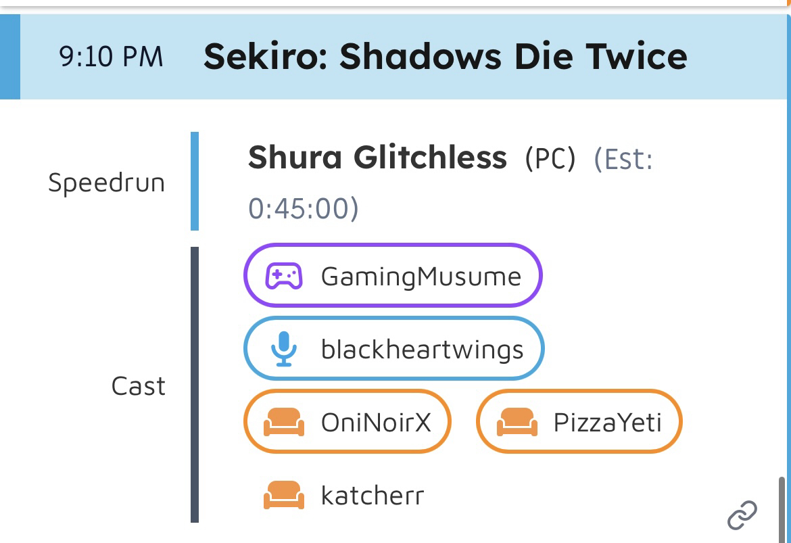Click the 9:10 PM start time
Screen dimensions: 791x543
[112, 57]
